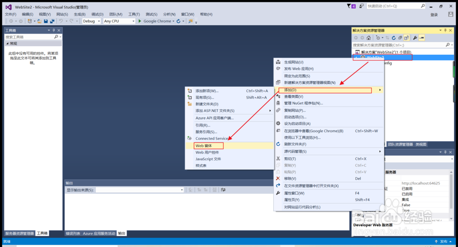Click the New Project toolbar icon
Image resolution: width=458 pixels, height=247 pixels.
click(29, 21)
